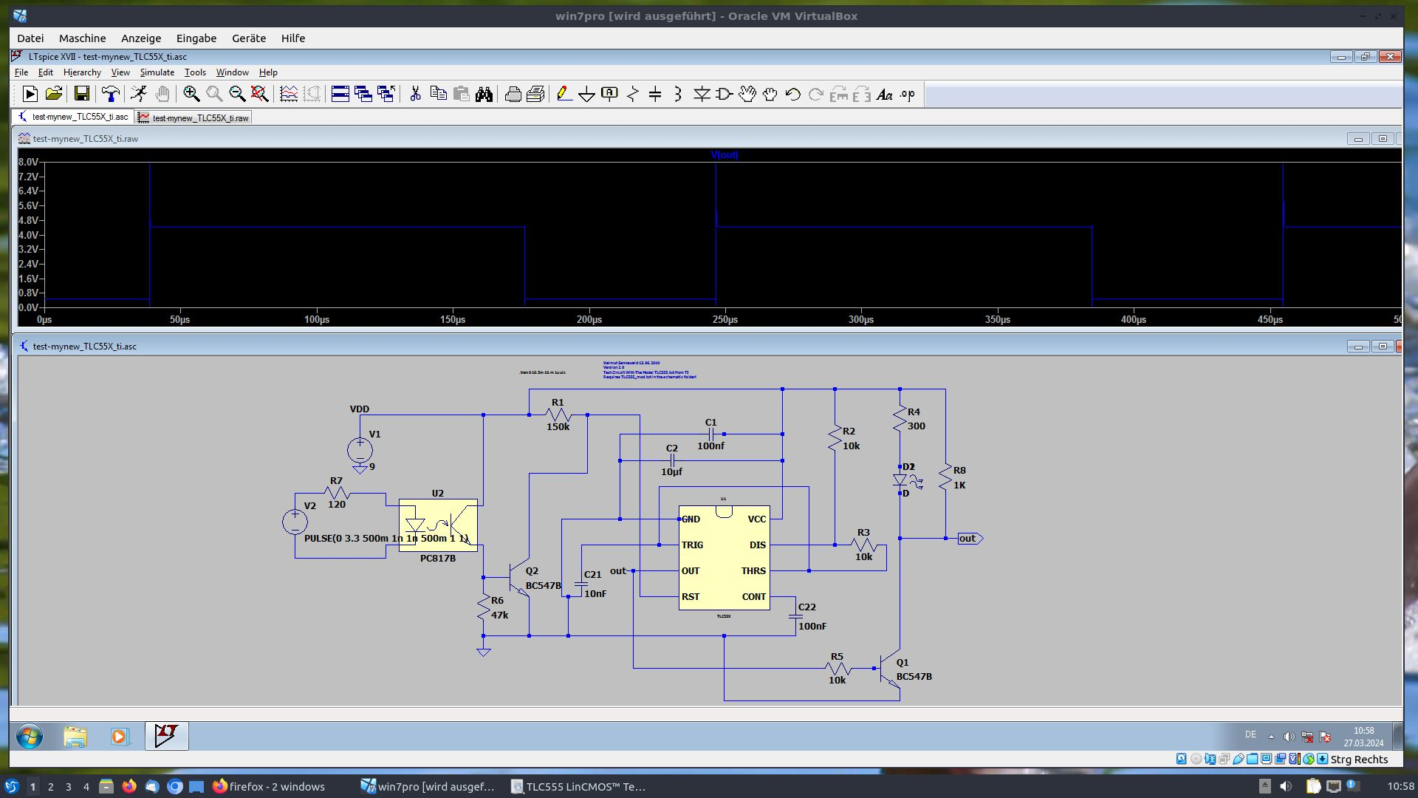Open the SPICE directive .op tool

908,94
